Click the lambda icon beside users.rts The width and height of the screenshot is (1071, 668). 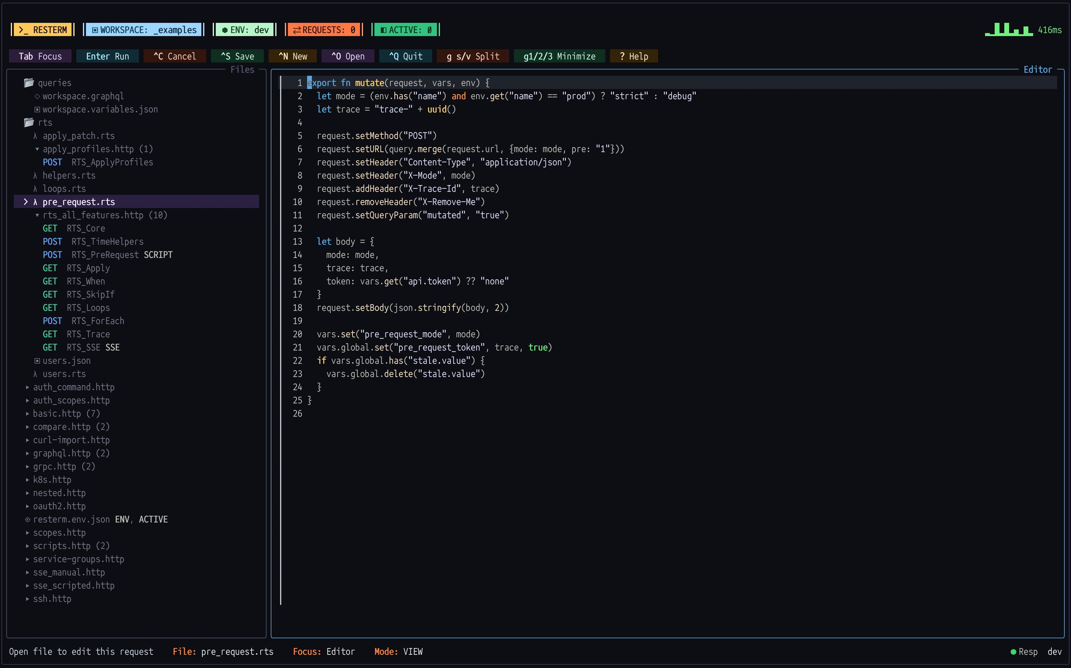pyautogui.click(x=35, y=374)
